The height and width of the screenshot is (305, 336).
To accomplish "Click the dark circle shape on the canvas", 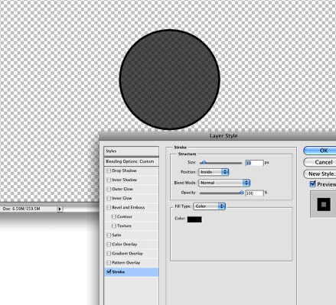I will point(170,79).
